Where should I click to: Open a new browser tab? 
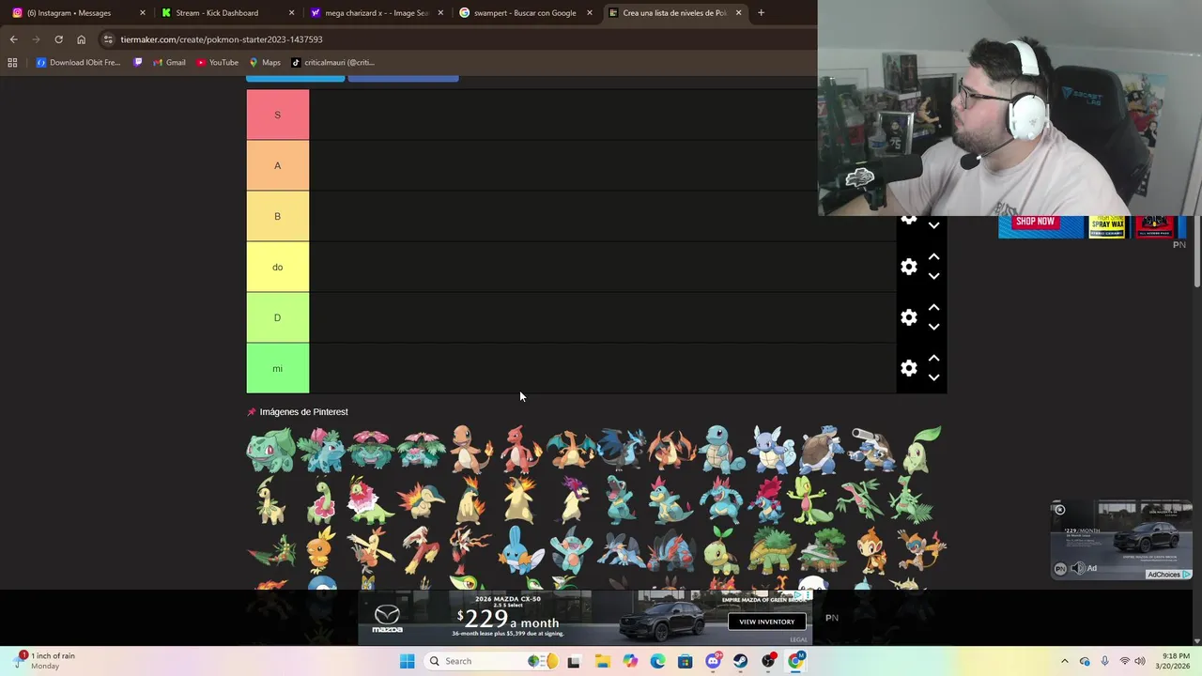(761, 13)
